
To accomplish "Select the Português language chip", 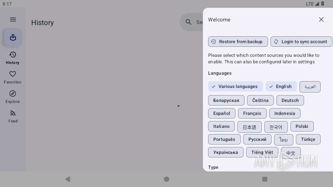I will click(x=224, y=139).
